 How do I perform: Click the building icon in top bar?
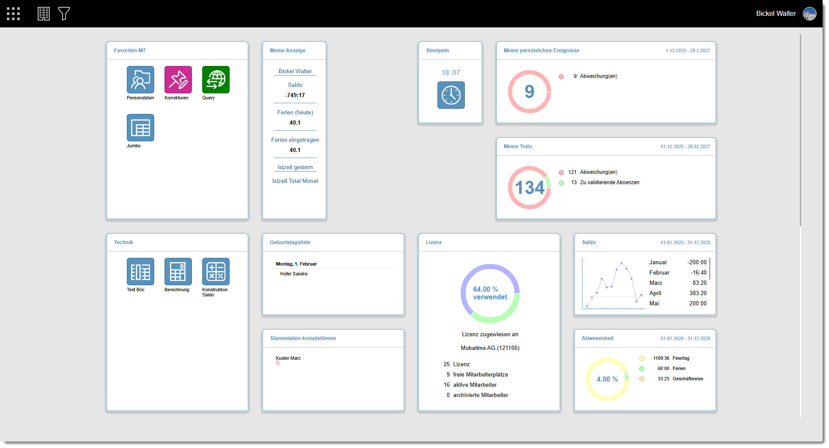[x=44, y=14]
